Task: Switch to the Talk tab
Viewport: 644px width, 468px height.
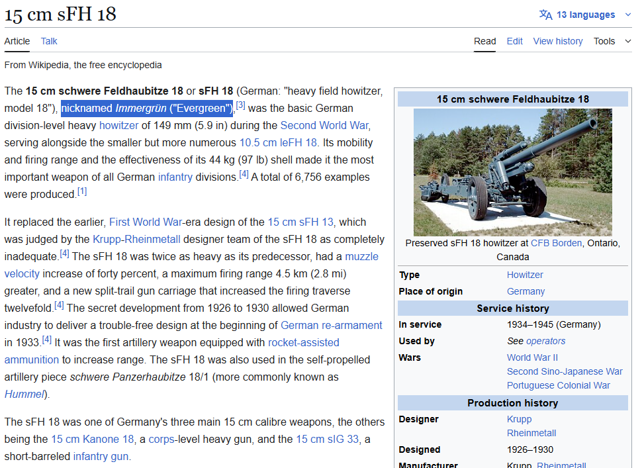Action: (49, 41)
